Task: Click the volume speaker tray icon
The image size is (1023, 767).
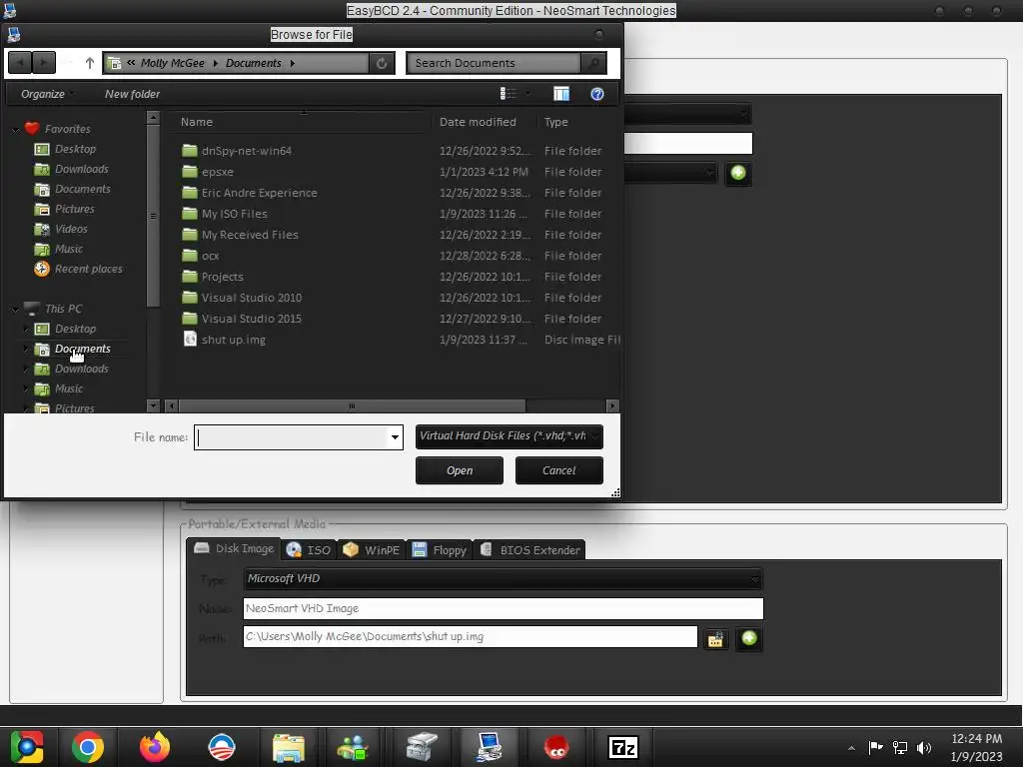Action: point(924,747)
